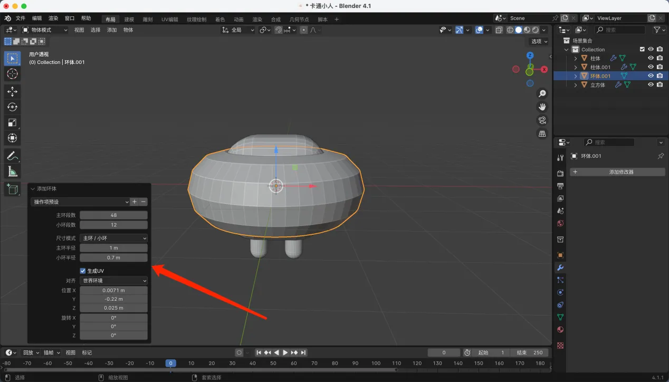The width and height of the screenshot is (669, 382).
Task: Activate the 3D Cursor tool
Action: [x=12, y=74]
